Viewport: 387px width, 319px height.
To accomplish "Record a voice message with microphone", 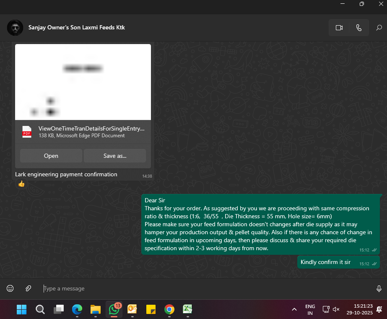I will click(379, 288).
